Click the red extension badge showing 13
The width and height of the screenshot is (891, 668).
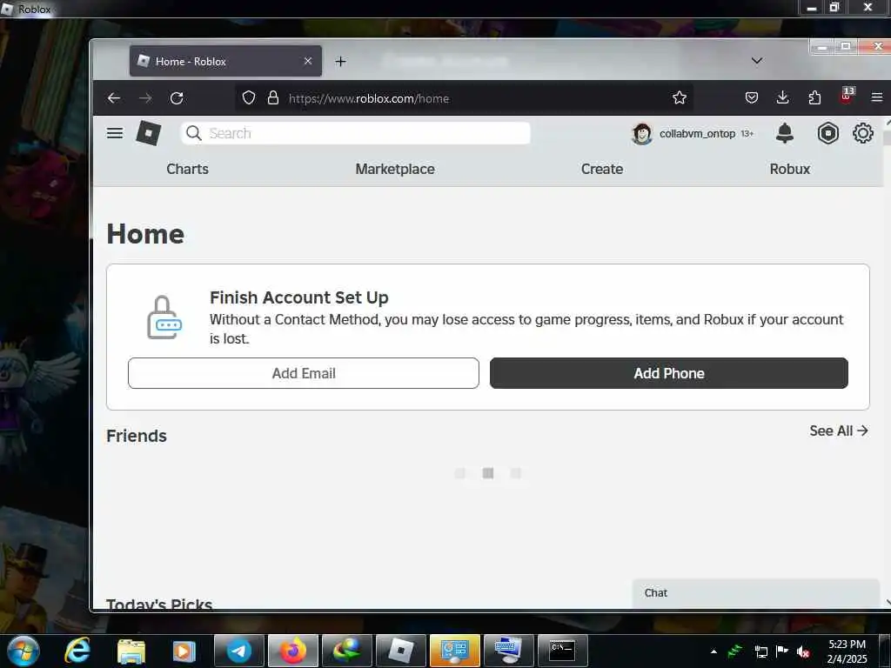pyautogui.click(x=847, y=96)
